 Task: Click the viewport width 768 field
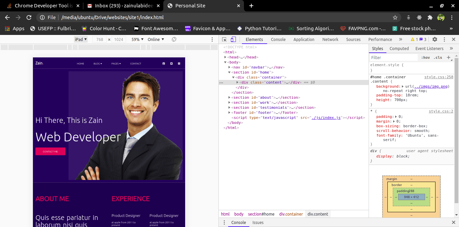(99, 39)
